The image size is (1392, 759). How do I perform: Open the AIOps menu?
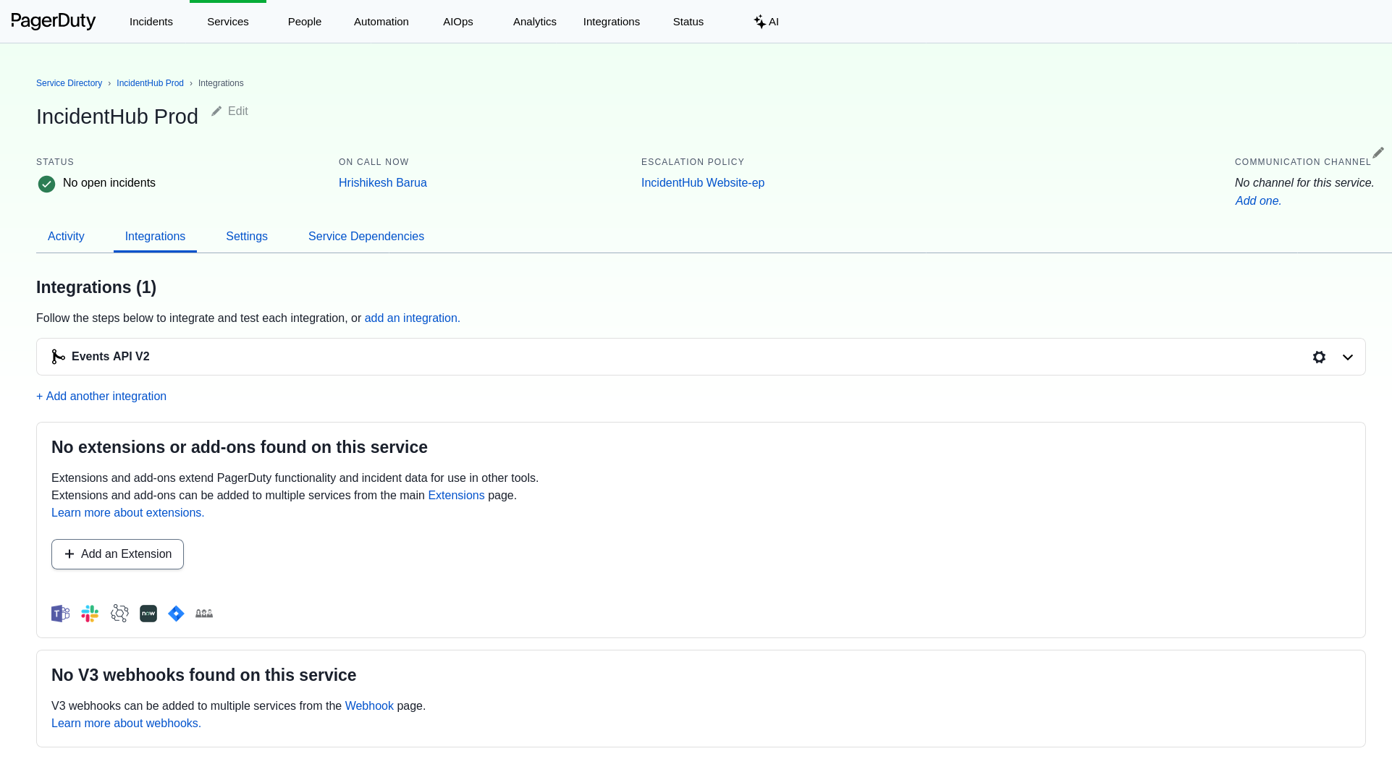pyautogui.click(x=458, y=22)
